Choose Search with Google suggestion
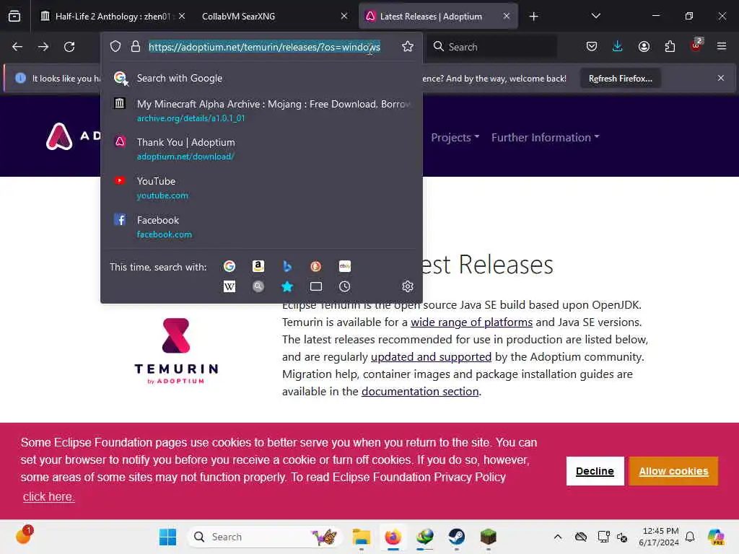The image size is (739, 554). point(261,78)
